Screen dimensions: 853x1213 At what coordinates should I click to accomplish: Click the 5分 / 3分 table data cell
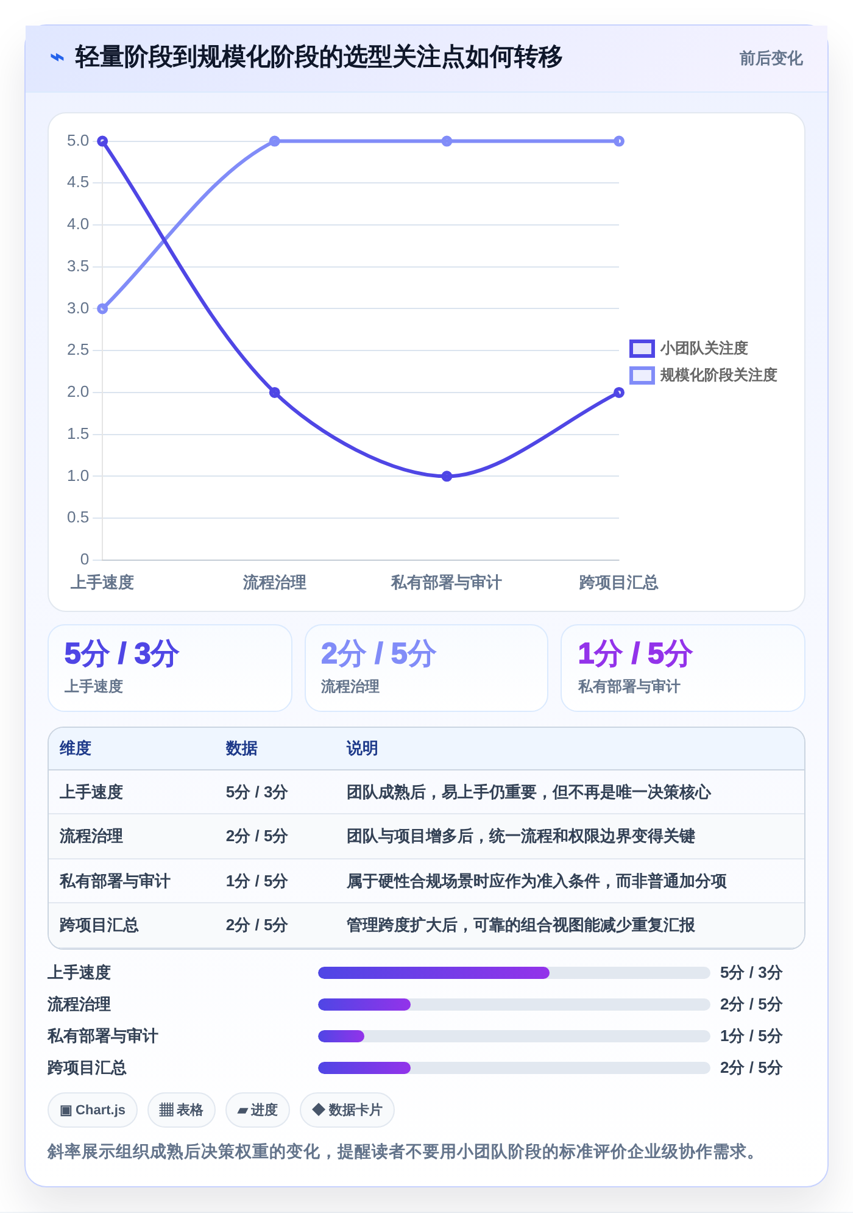(x=257, y=792)
